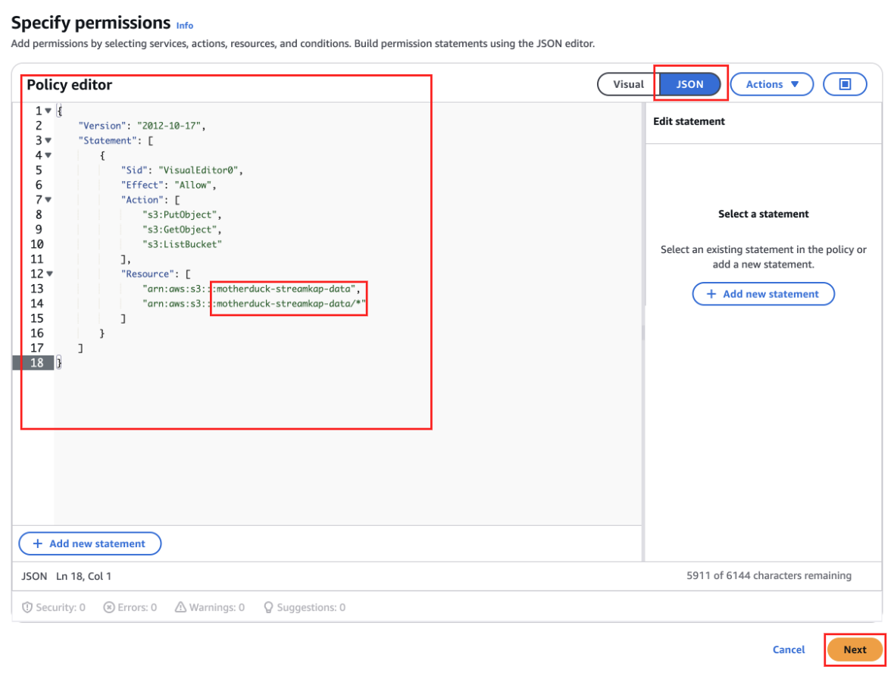Click the Ln 18, Col 1 status text
Viewport: 894px width, 676px height.
[x=84, y=576]
